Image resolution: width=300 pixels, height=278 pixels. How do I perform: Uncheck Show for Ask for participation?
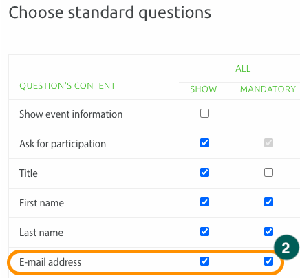(x=204, y=143)
